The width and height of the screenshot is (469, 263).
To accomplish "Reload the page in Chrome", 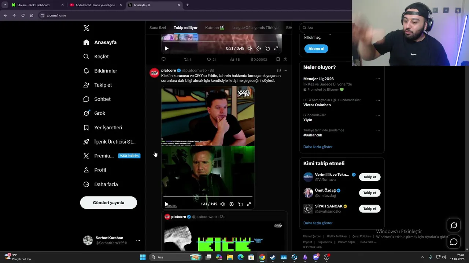I will (23, 15).
